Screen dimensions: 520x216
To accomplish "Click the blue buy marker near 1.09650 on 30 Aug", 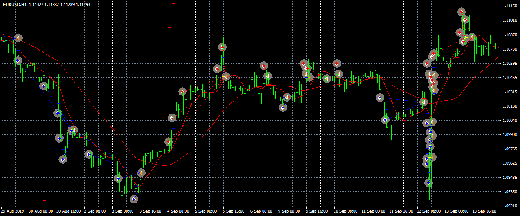I will 63,159.
